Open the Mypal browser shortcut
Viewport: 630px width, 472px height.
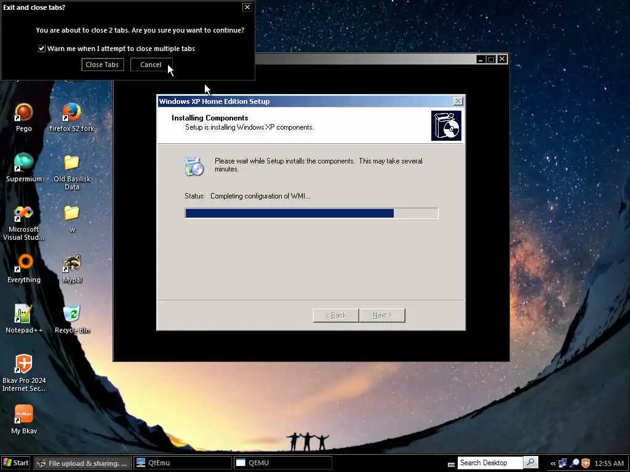[72, 269]
